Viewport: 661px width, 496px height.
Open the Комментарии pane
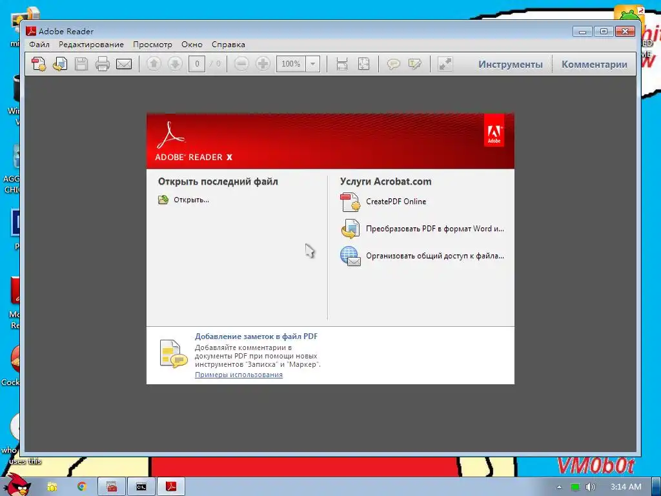click(x=595, y=65)
